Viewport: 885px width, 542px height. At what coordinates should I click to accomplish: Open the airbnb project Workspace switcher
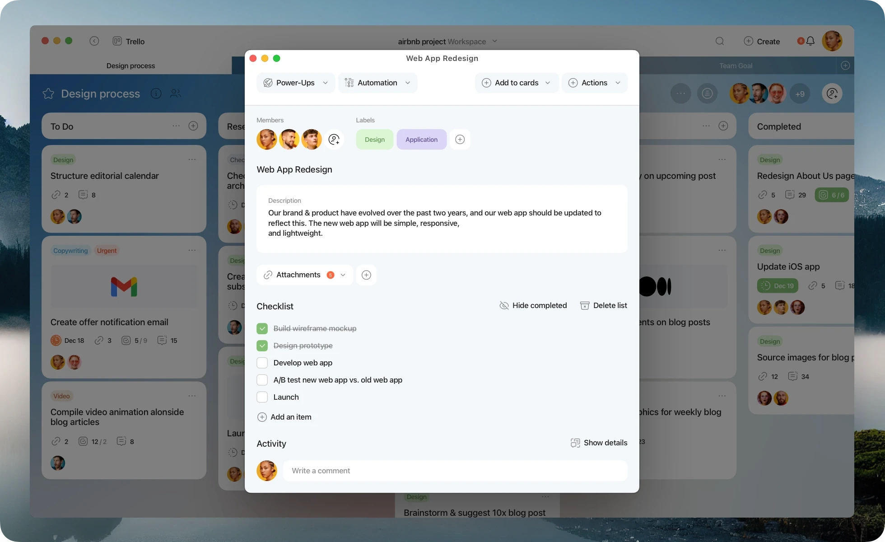pyautogui.click(x=447, y=42)
